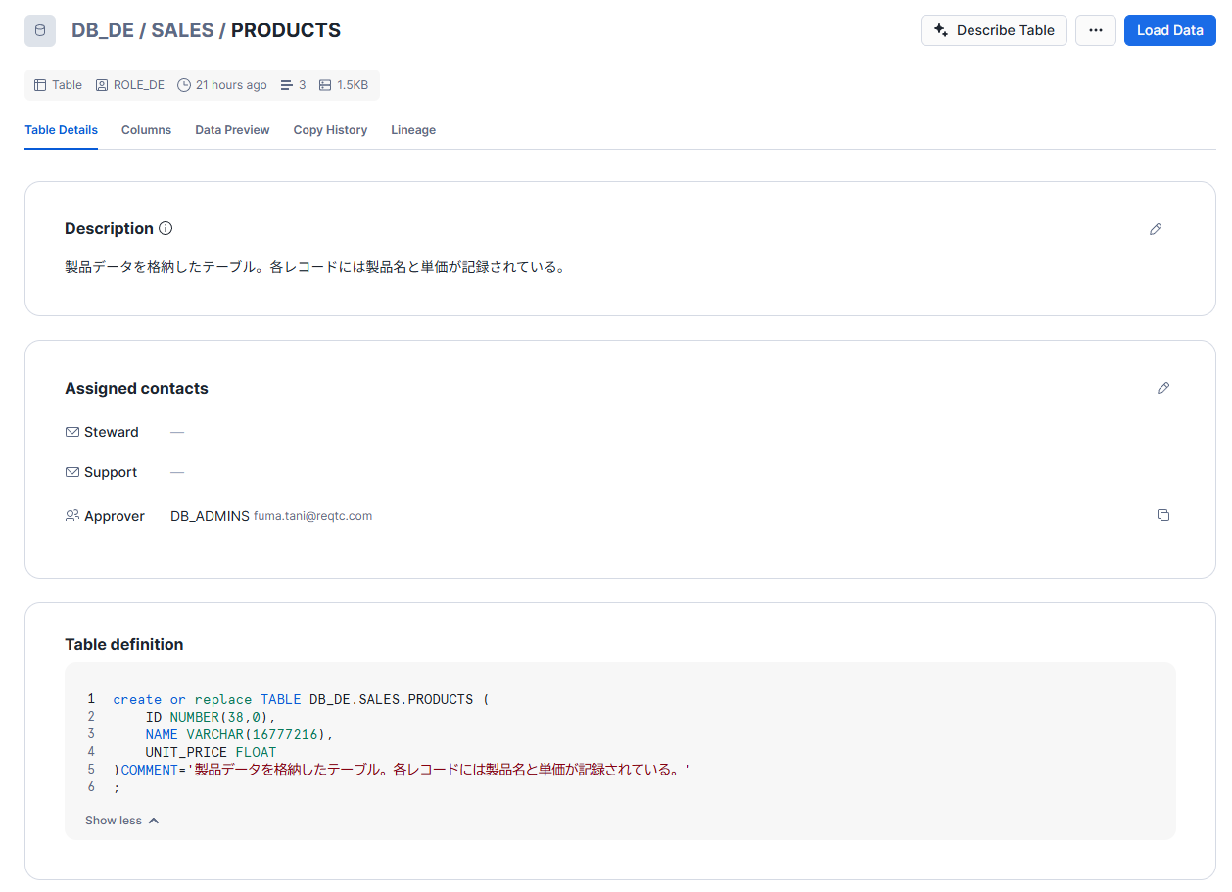
Task: Open the Data Preview tab
Action: [x=232, y=130]
